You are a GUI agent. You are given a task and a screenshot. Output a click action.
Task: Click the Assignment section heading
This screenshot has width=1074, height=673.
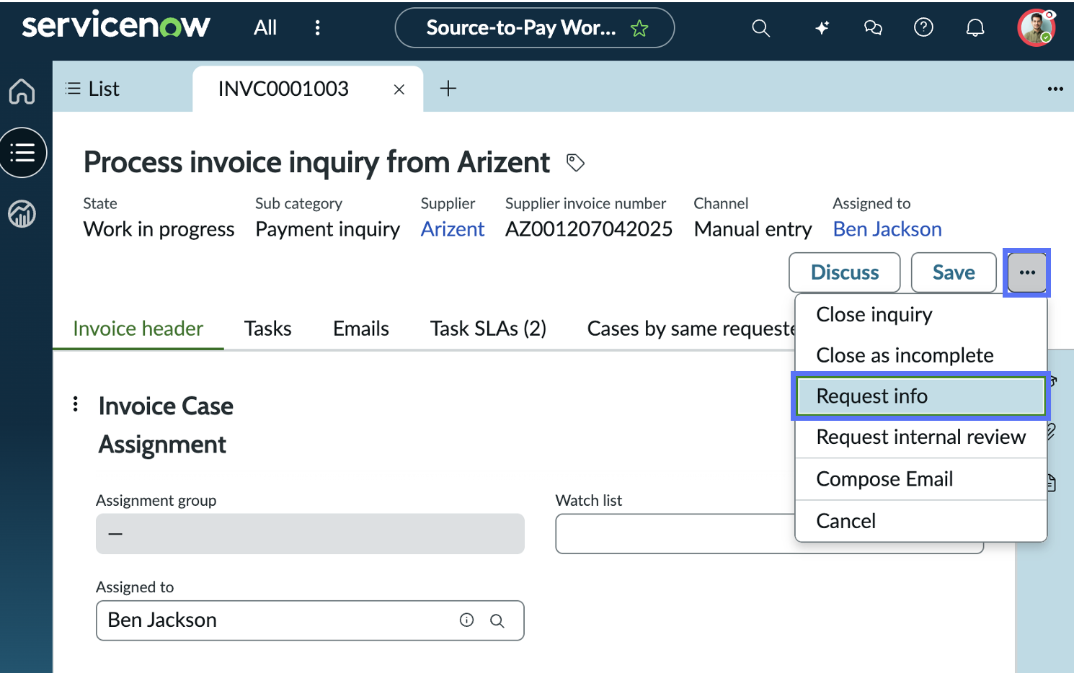point(162,445)
